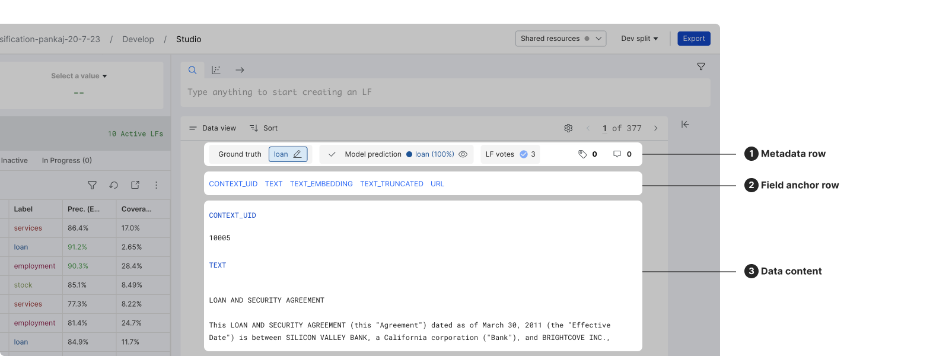Open LF table more options menu
The image size is (949, 356).
[156, 185]
